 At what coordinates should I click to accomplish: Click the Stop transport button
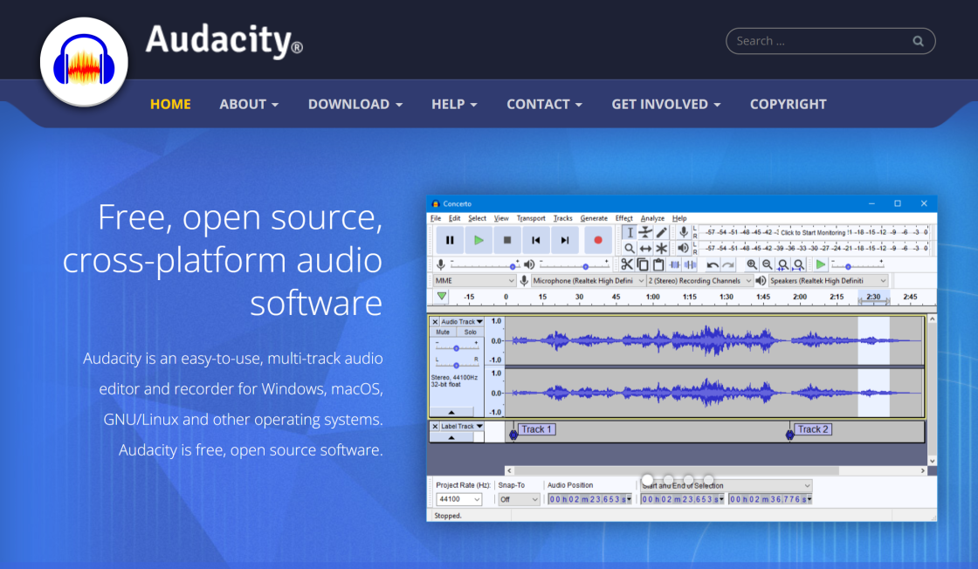(507, 240)
